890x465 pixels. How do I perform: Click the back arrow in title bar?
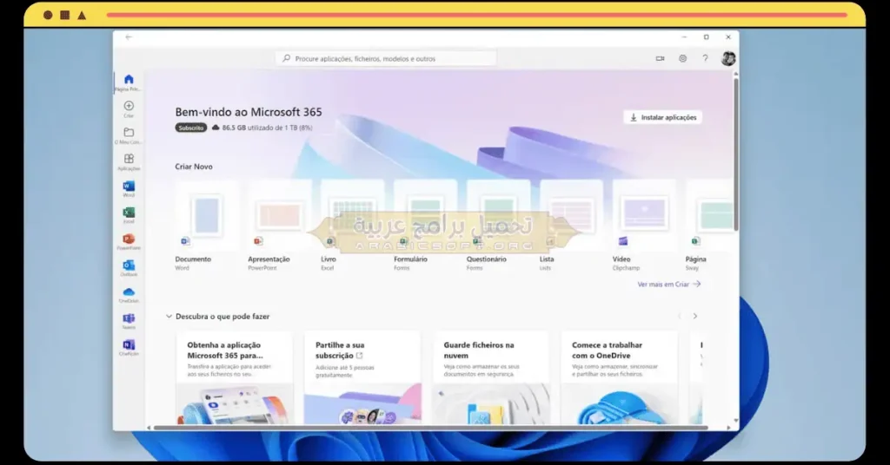pyautogui.click(x=129, y=37)
